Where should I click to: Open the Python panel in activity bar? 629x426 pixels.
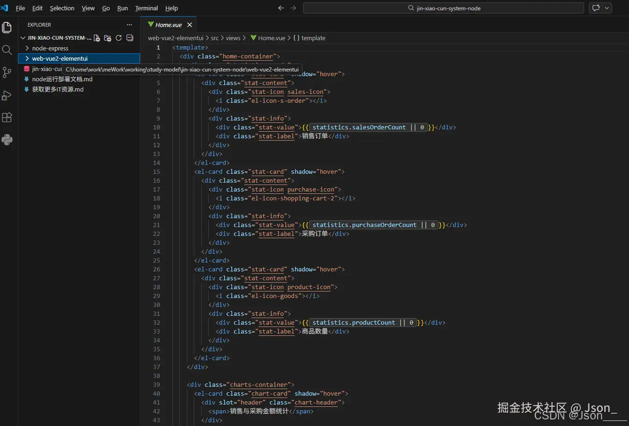point(7,140)
